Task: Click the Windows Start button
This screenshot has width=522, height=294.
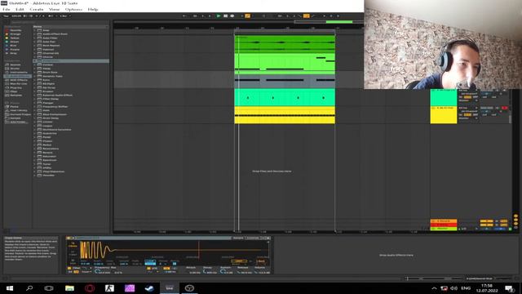Action: [x=9, y=288]
